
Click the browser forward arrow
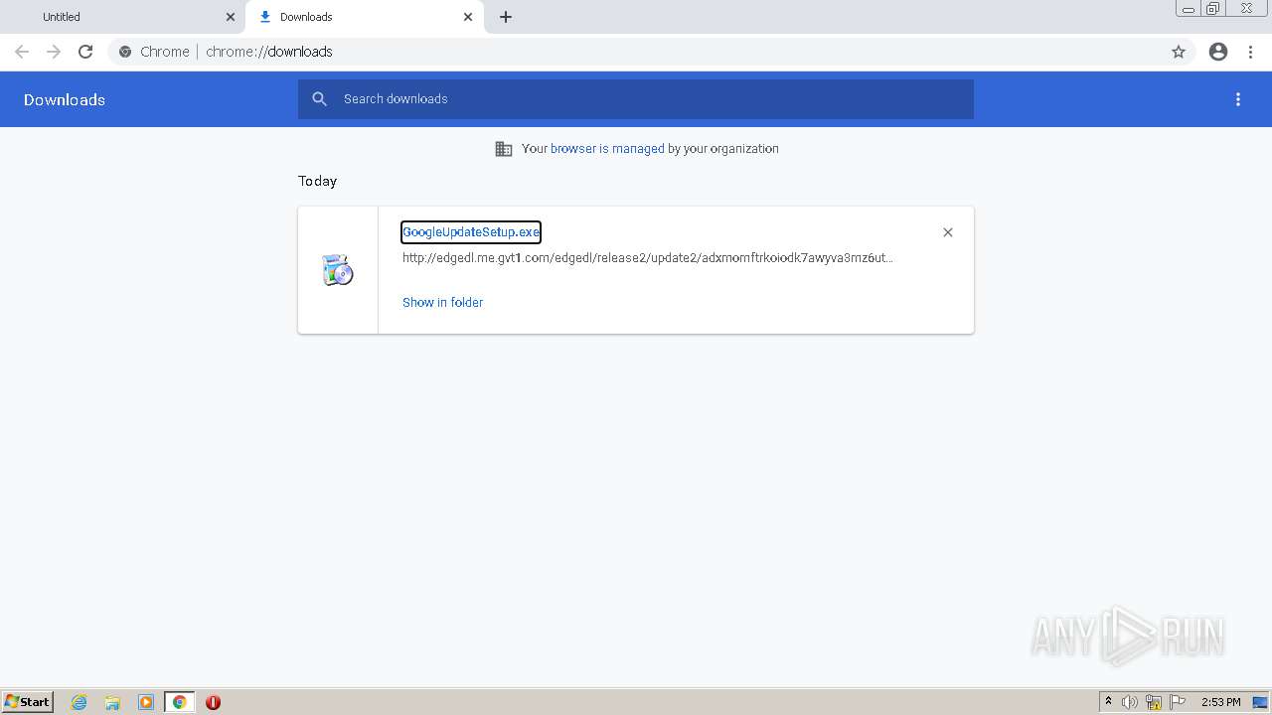pyautogui.click(x=54, y=52)
